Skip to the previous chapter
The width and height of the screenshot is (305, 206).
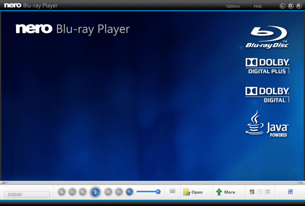coord(72,192)
